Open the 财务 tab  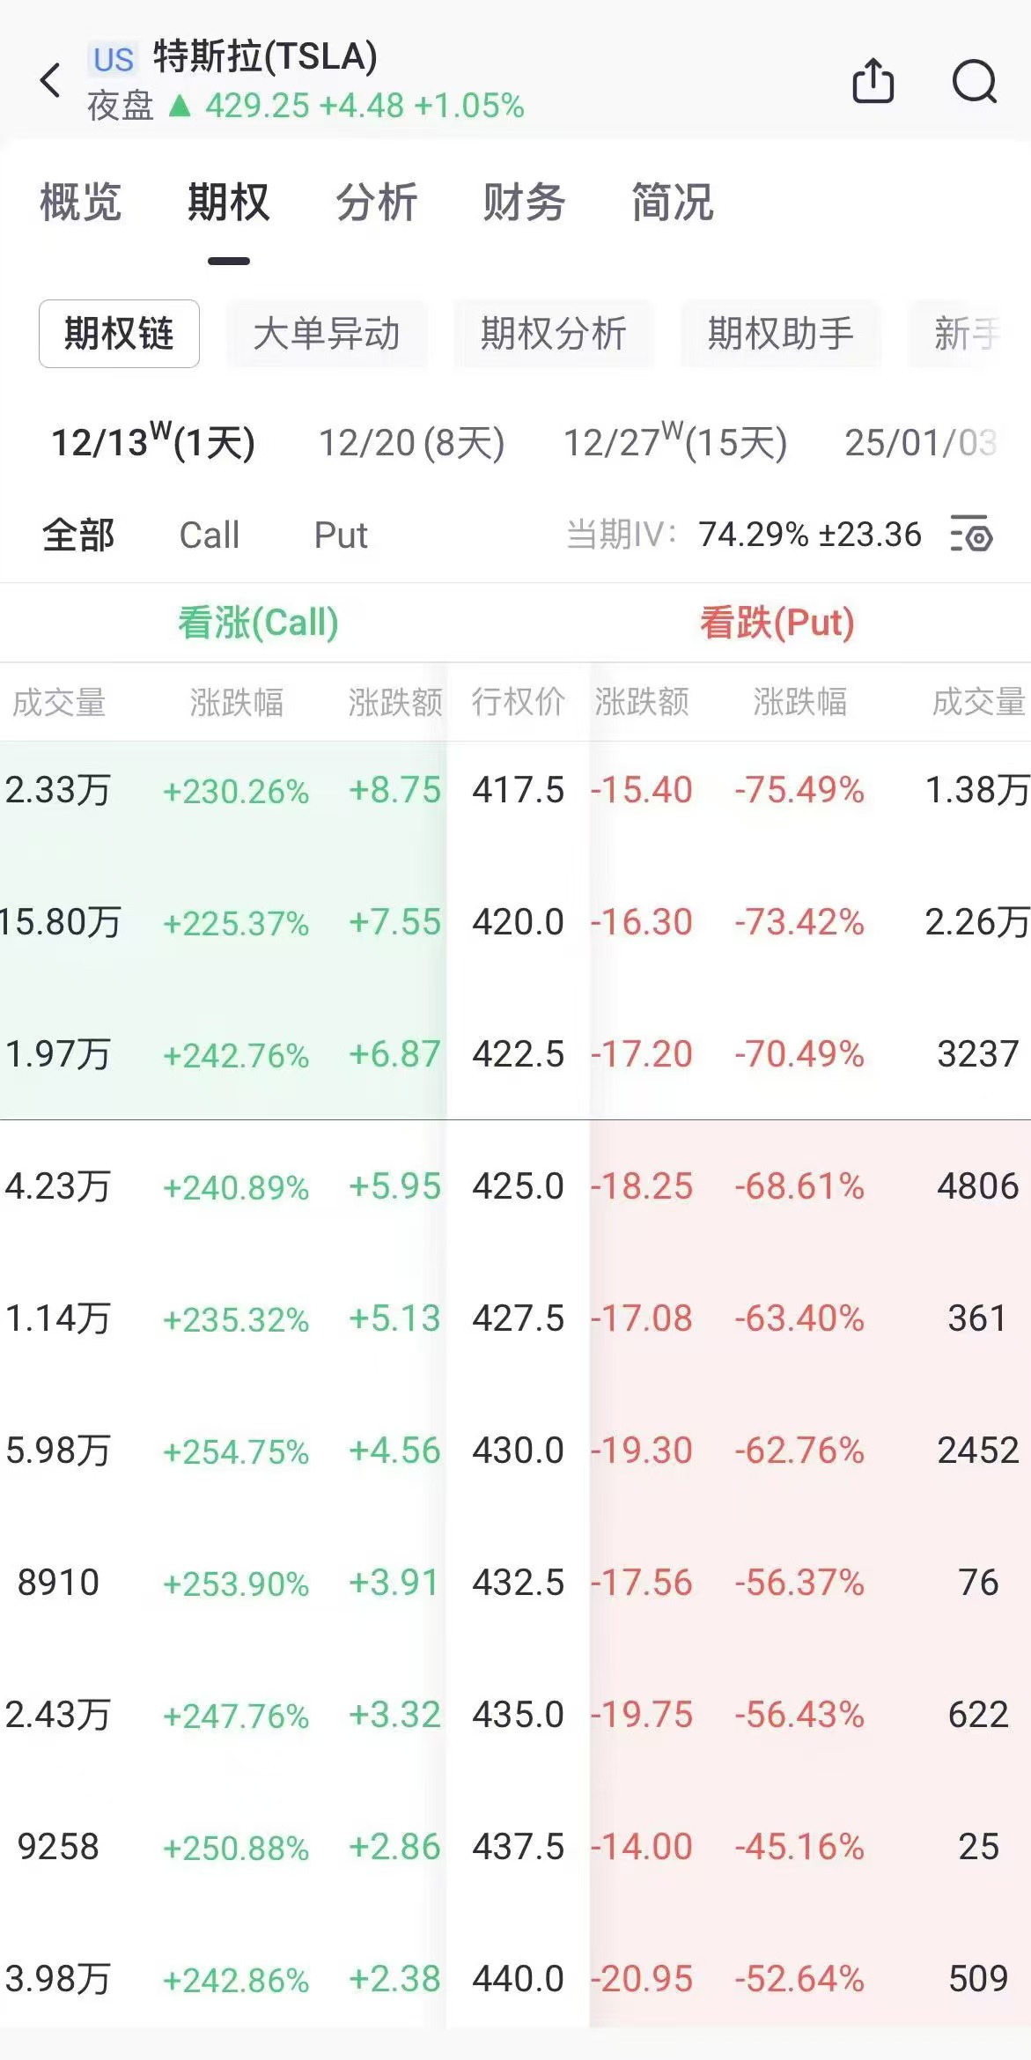(524, 203)
